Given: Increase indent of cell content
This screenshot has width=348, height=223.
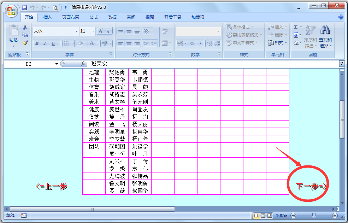Looking at the screenshot, I should pos(154,43).
